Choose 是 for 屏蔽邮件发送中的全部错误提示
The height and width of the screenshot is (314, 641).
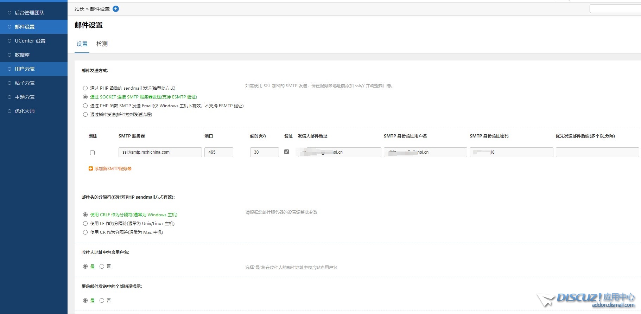pos(85,301)
